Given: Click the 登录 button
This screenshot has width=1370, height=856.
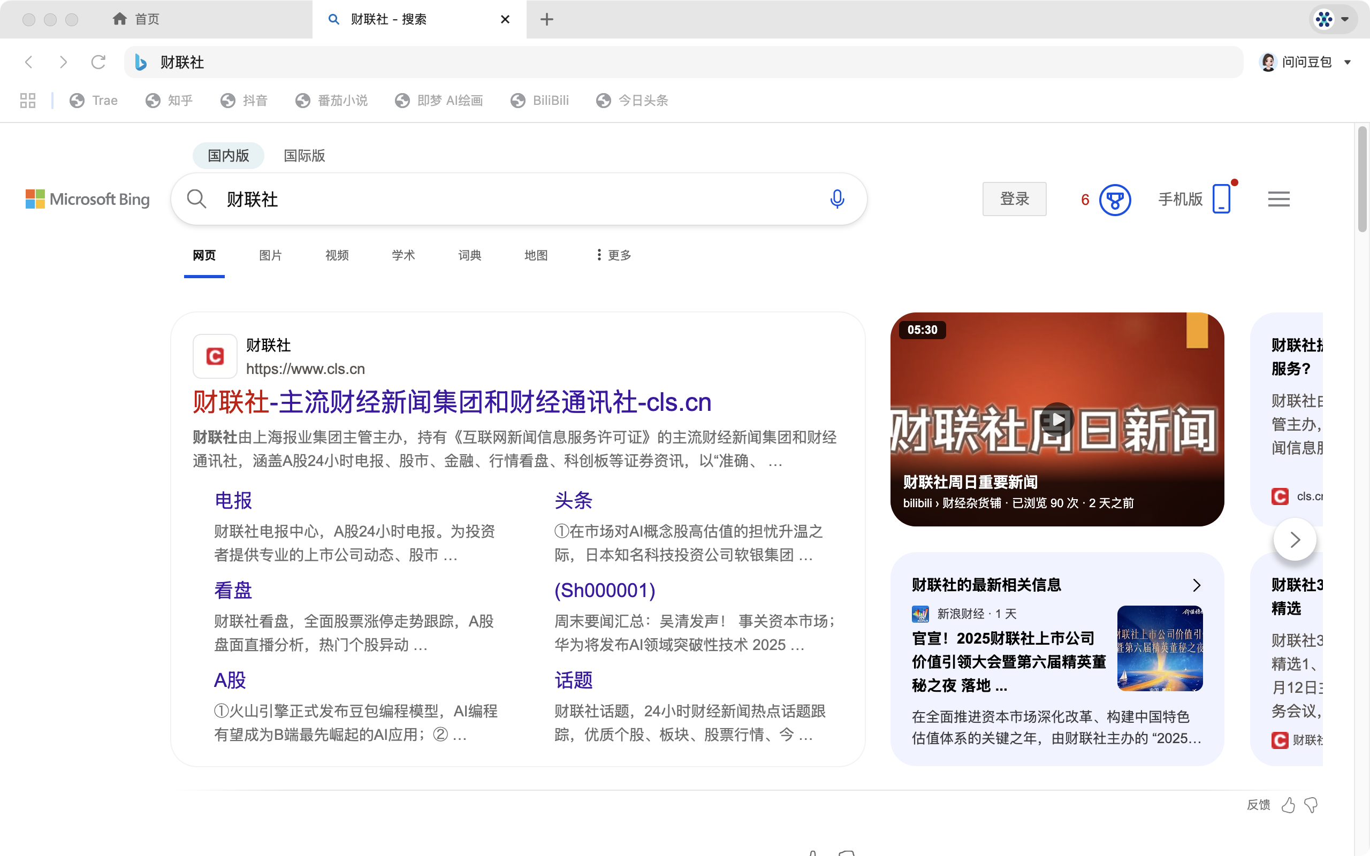Looking at the screenshot, I should [1015, 198].
